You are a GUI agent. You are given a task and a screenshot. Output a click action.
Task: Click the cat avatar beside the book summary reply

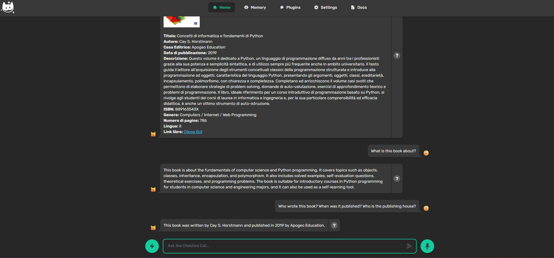(153, 189)
